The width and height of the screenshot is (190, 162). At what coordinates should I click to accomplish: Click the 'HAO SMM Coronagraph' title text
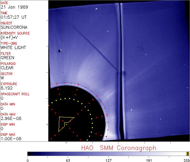(119, 148)
